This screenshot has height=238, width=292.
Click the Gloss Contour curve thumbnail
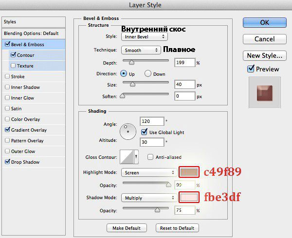127,157
